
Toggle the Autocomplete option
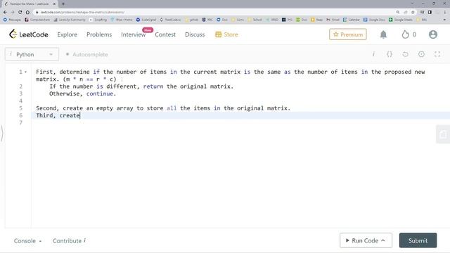point(87,55)
